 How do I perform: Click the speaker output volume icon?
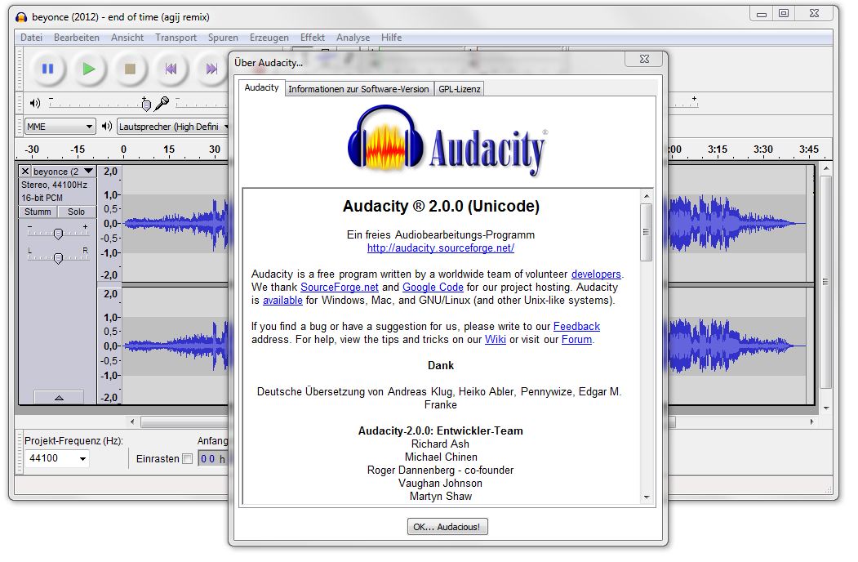tap(35, 103)
